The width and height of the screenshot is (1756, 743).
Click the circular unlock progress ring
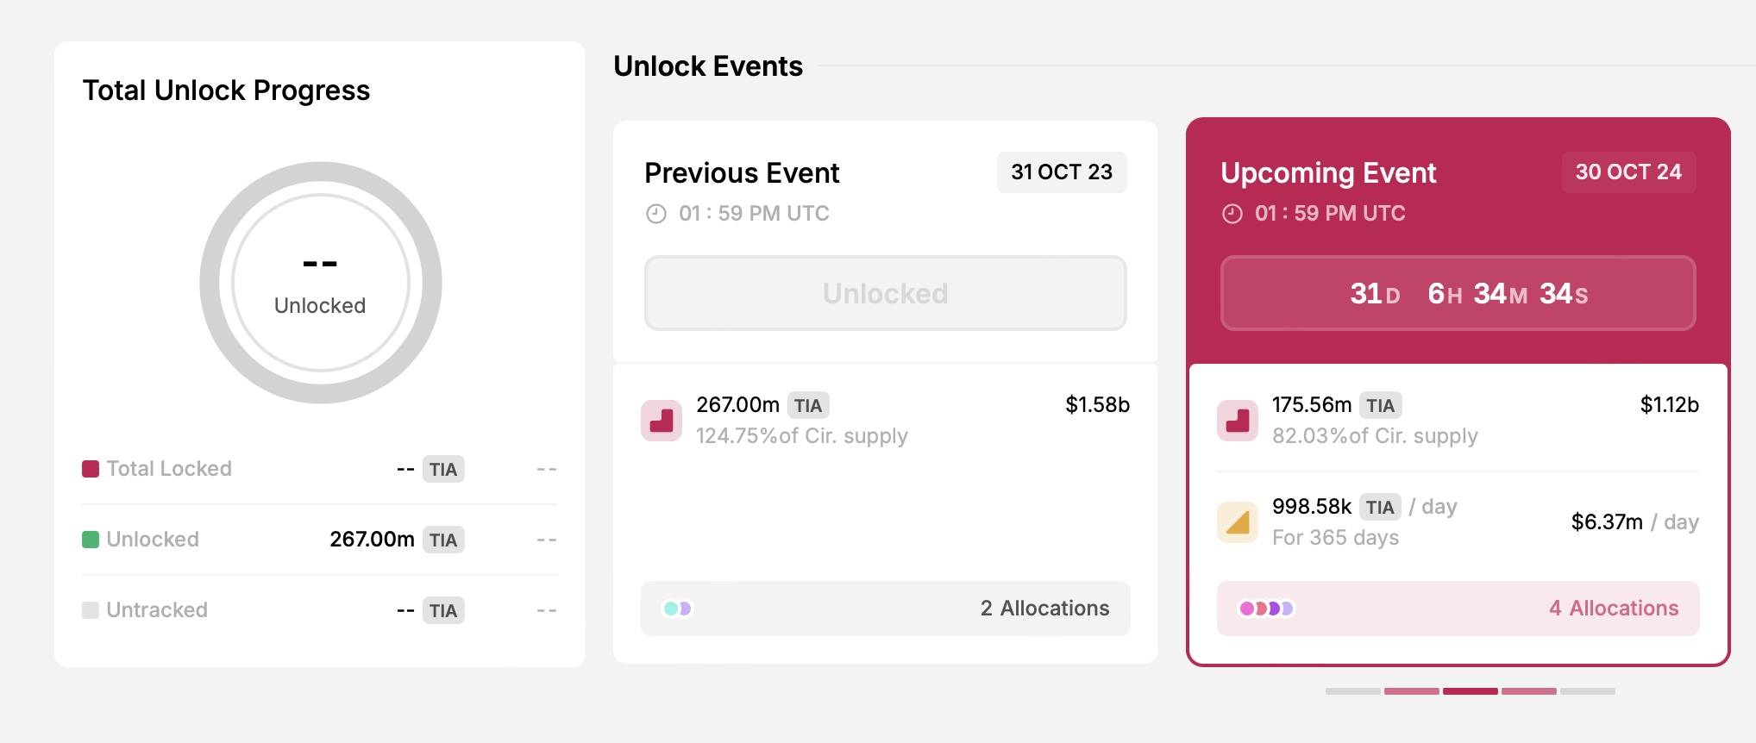pos(321,283)
